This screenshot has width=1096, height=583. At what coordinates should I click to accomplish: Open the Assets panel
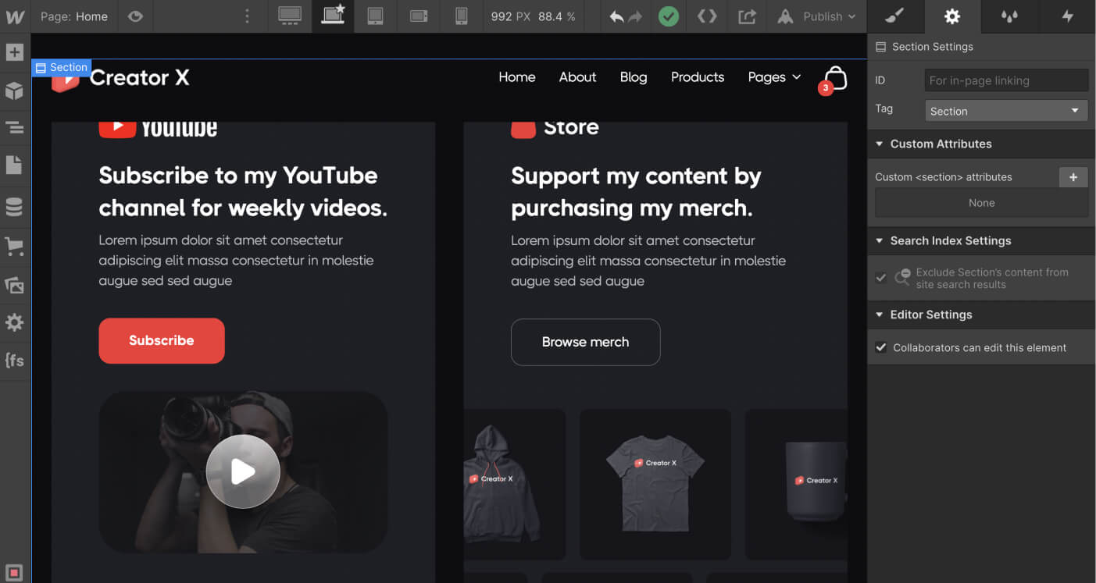click(x=14, y=285)
